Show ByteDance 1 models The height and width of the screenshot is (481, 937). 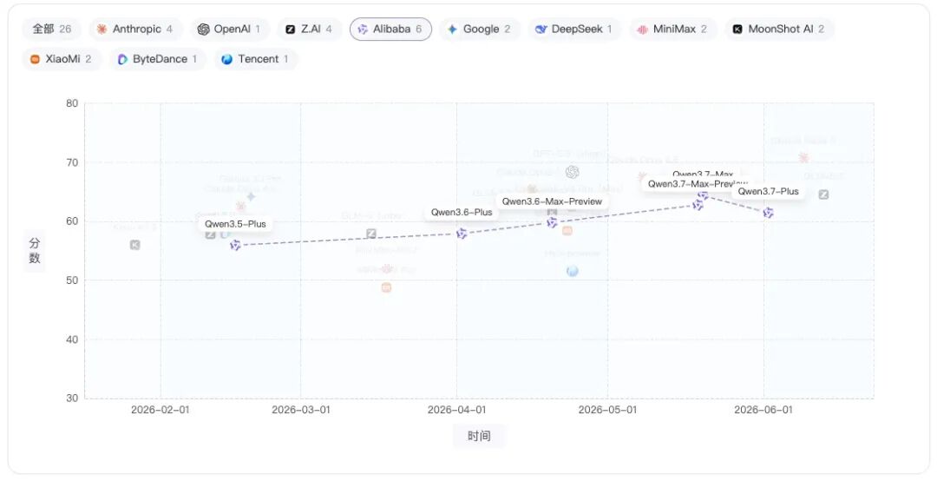tap(157, 59)
